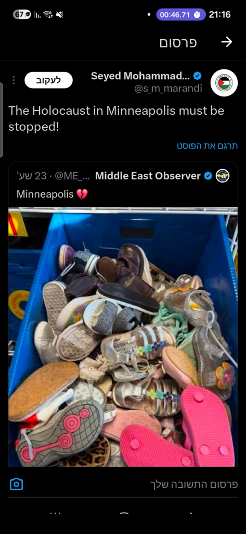The image size is (246, 534).
Task: Follow the account with the לעקוב button
Action: click(48, 80)
